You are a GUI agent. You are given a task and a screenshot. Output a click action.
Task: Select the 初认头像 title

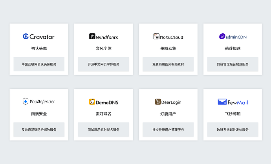click(39, 49)
